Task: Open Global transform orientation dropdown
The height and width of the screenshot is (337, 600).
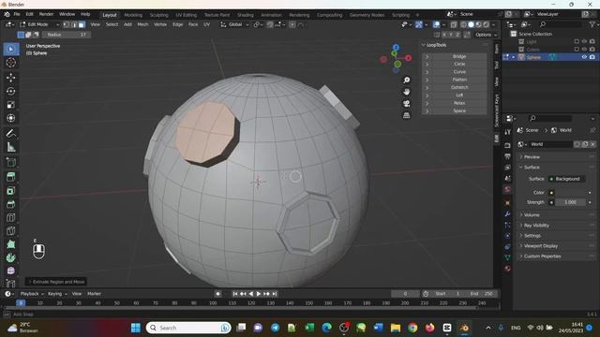Action: [x=234, y=24]
